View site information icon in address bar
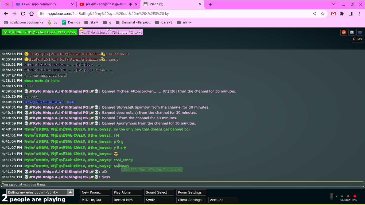The image size is (365, 205). coord(42,14)
